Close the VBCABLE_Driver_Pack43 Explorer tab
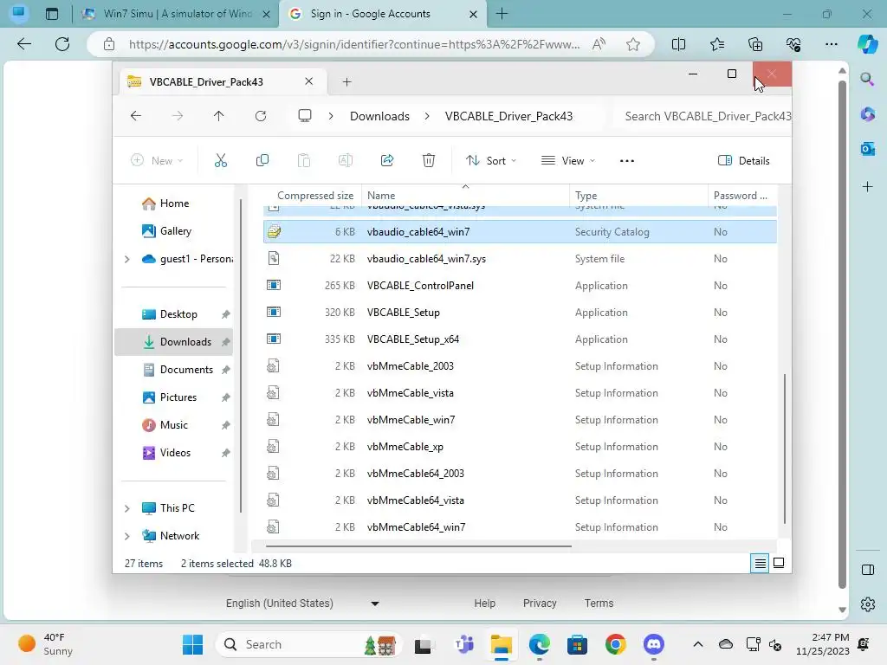887x665 pixels. coord(309,81)
